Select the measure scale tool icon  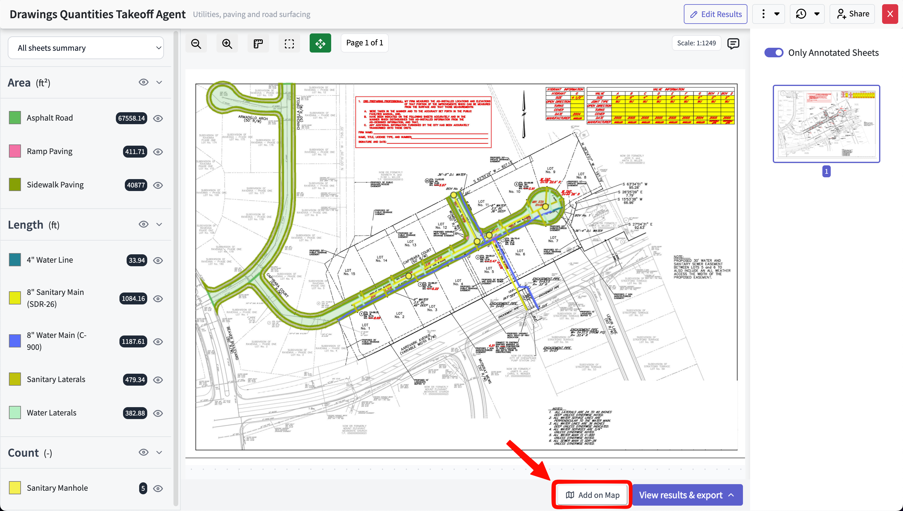click(258, 44)
